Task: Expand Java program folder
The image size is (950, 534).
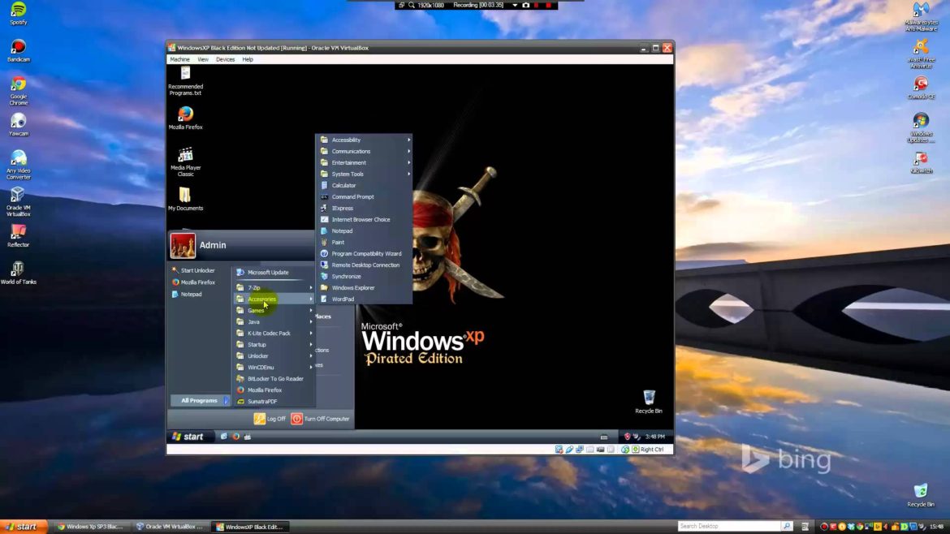Action: pyautogui.click(x=274, y=322)
